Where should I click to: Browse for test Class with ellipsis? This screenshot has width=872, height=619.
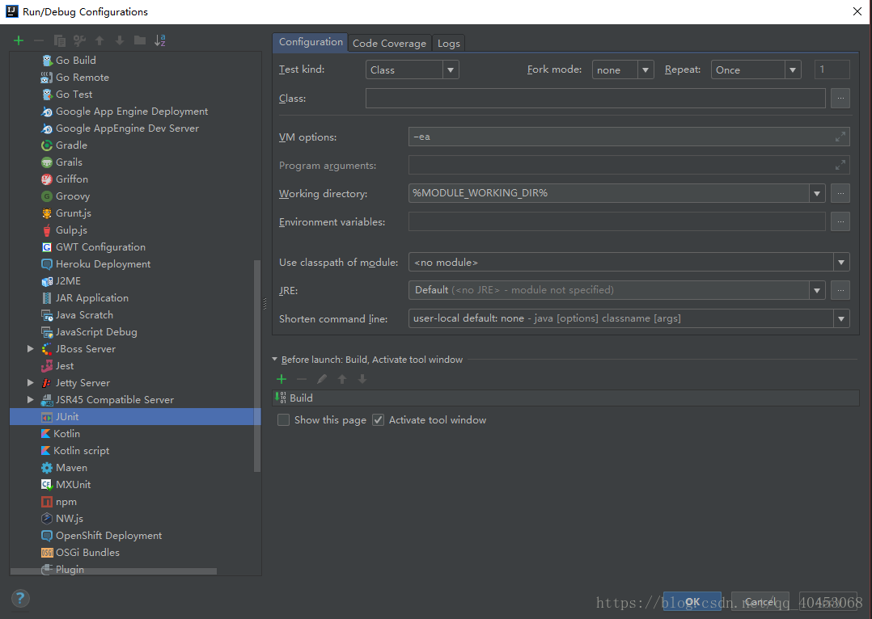coord(840,99)
